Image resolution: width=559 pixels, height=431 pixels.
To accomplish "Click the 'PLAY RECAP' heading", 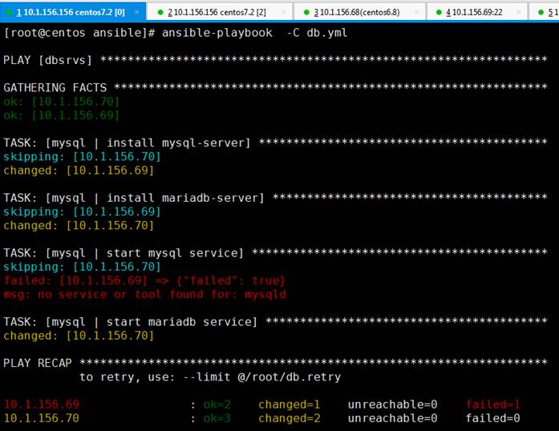I will 38,363.
